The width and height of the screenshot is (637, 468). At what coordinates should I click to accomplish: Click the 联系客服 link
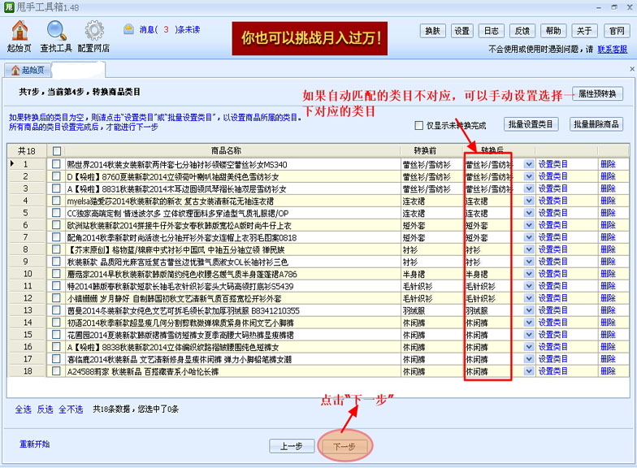pyautogui.click(x=613, y=49)
